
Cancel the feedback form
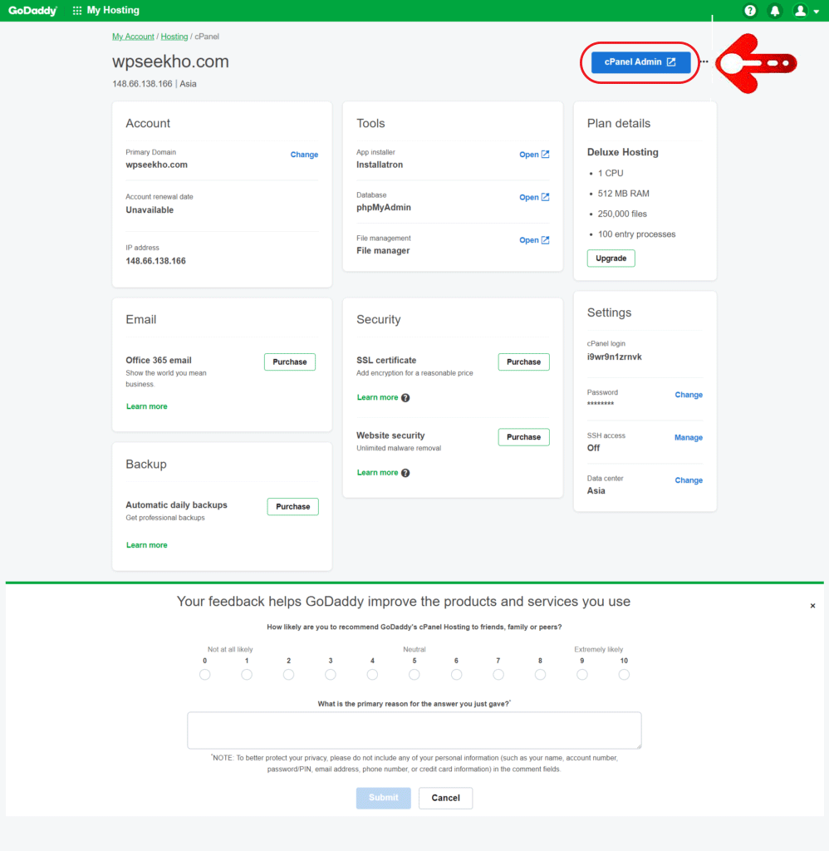[445, 798]
